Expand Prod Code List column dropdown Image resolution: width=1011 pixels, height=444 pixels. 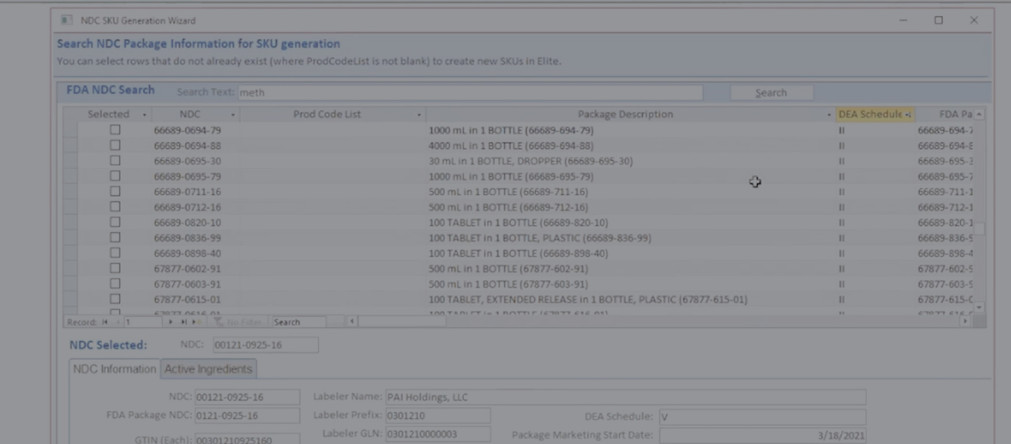click(x=419, y=115)
